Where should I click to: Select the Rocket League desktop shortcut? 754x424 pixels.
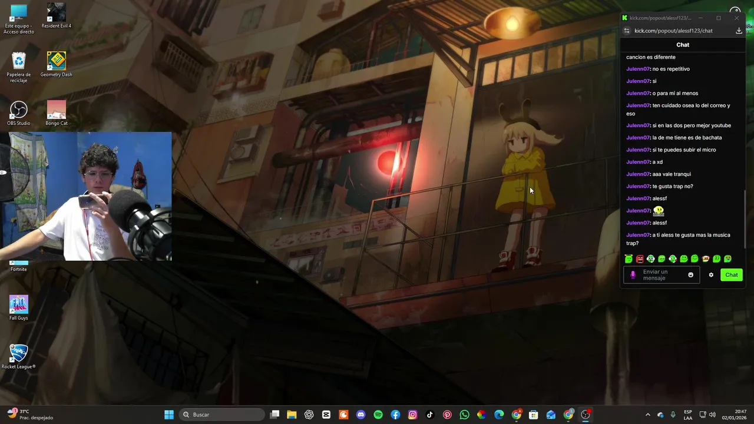(x=19, y=357)
